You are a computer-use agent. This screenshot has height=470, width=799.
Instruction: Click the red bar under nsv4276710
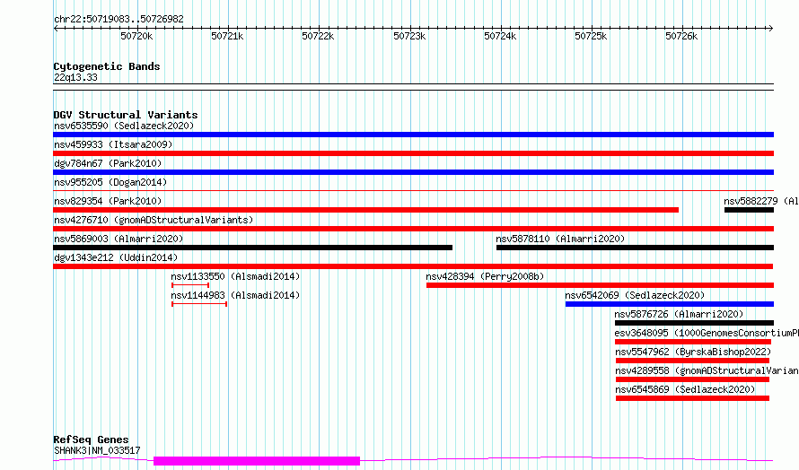413,229
